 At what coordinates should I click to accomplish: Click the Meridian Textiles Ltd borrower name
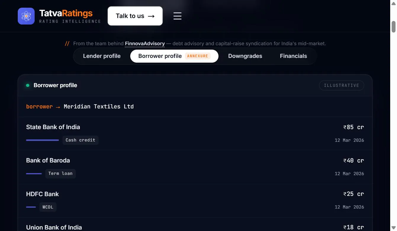(99, 106)
